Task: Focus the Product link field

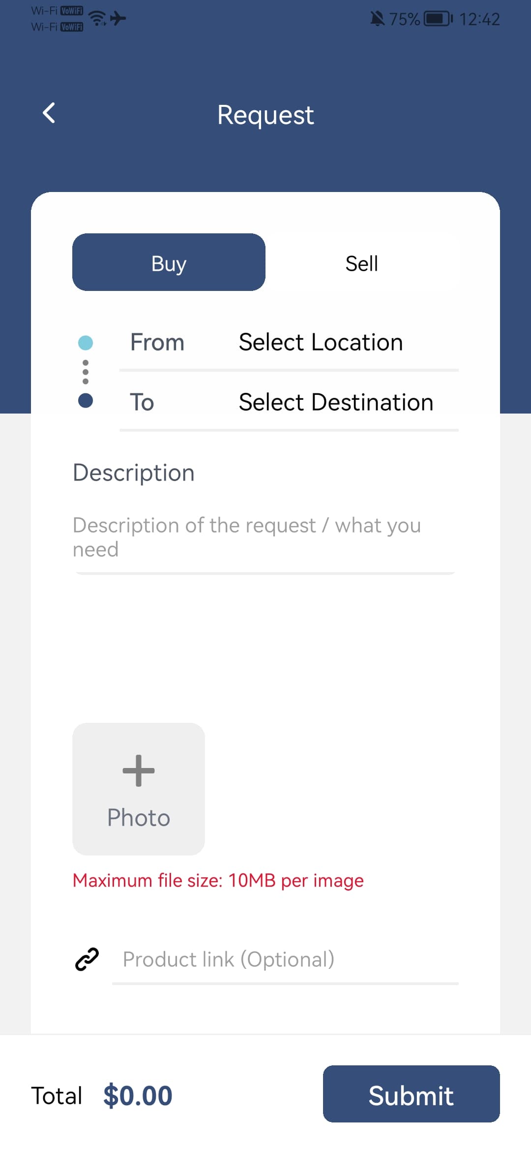Action: 285,960
